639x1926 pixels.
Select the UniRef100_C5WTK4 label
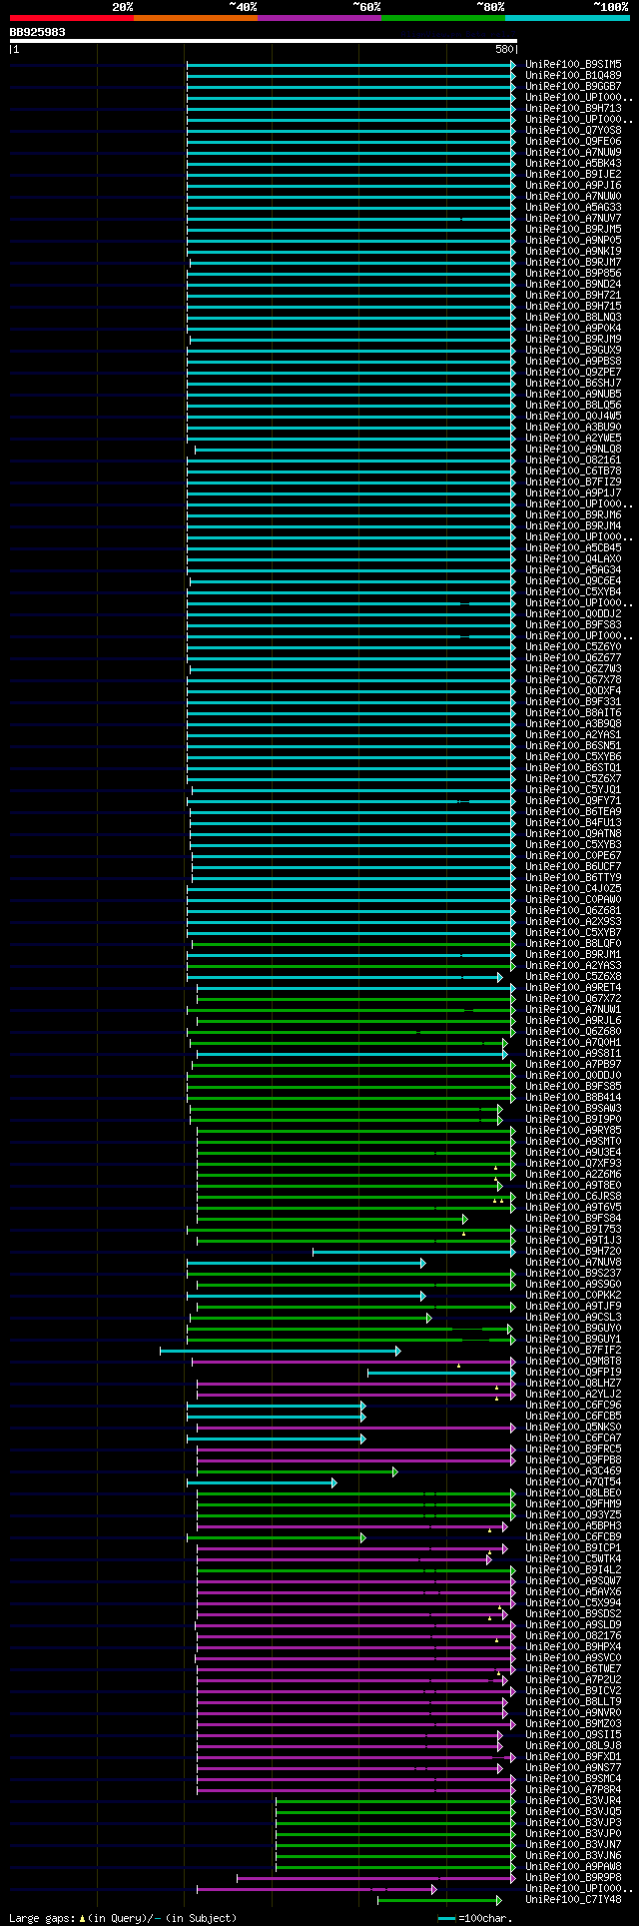click(573, 1558)
